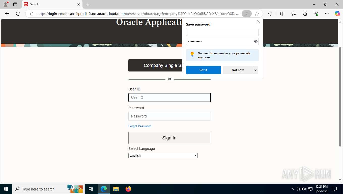
Task: Click the Sign In button
Action: click(169, 138)
